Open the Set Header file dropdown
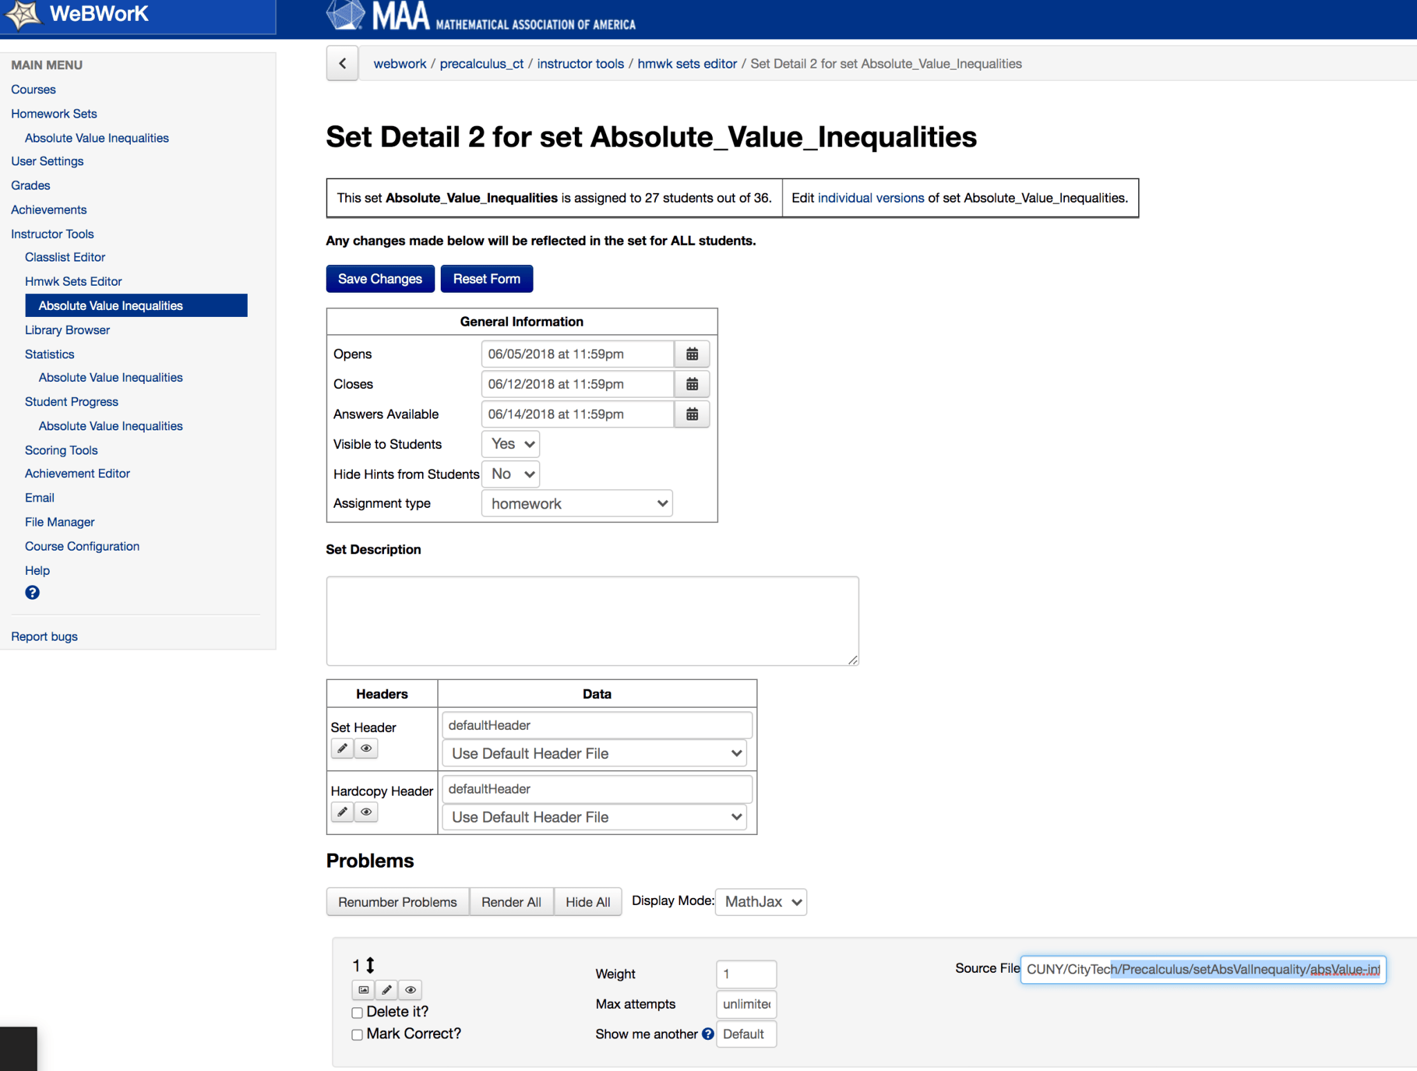1417x1071 pixels. pos(594,753)
